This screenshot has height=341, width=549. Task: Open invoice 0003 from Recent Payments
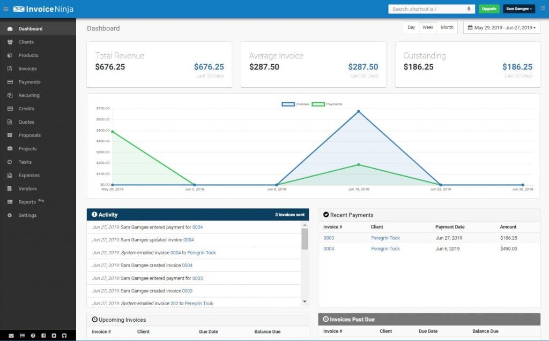329,238
